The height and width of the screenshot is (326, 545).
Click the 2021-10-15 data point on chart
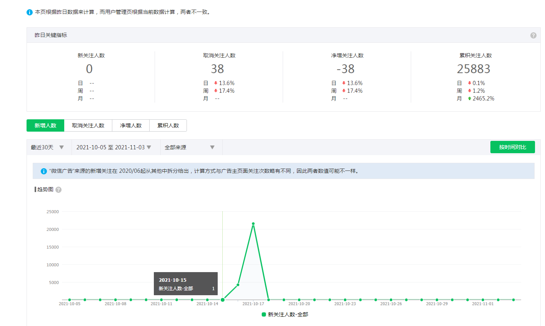point(223,300)
